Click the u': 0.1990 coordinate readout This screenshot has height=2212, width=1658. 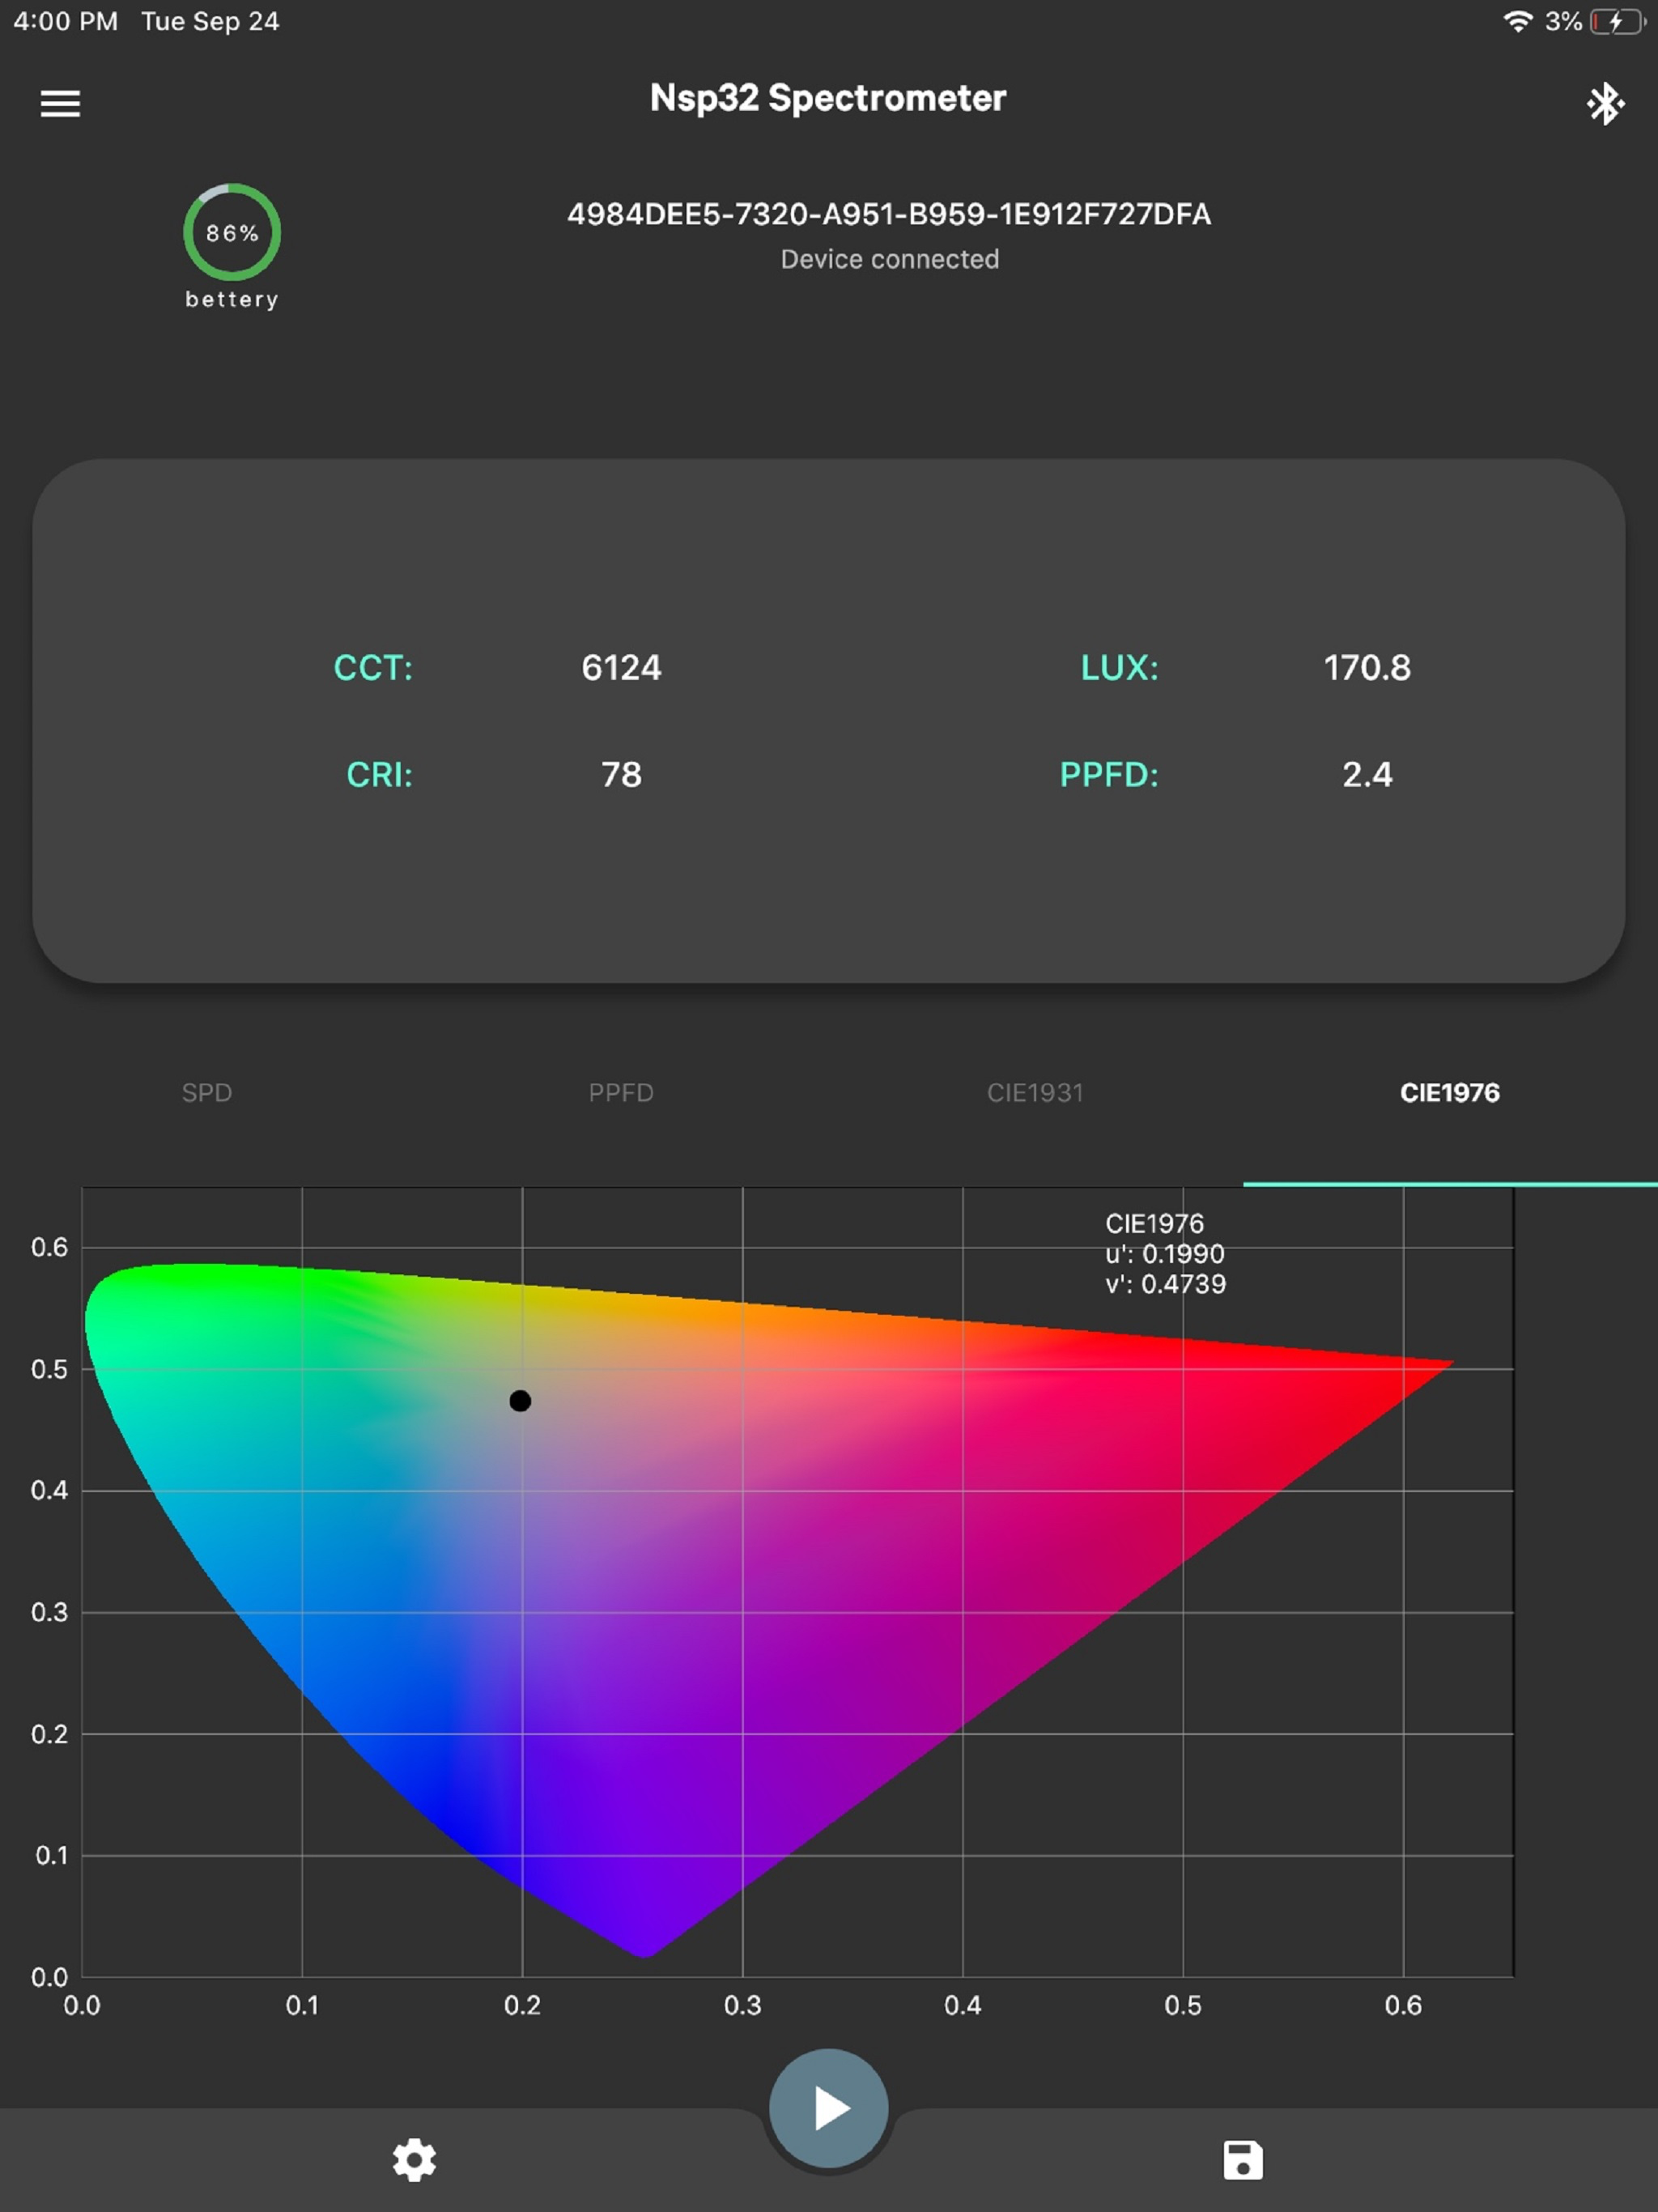1165,1253
